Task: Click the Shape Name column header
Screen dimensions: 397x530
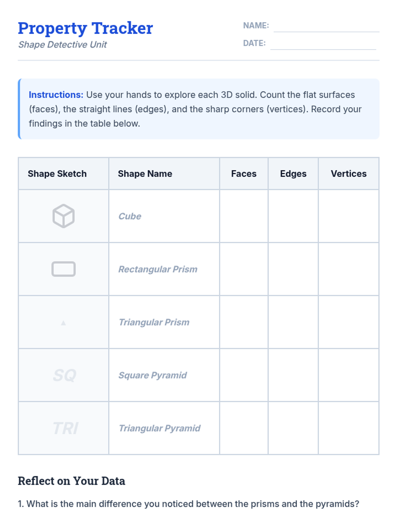Action: click(x=145, y=174)
